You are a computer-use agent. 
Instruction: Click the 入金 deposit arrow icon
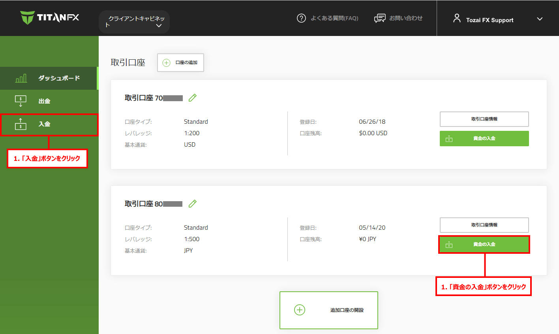(x=20, y=124)
